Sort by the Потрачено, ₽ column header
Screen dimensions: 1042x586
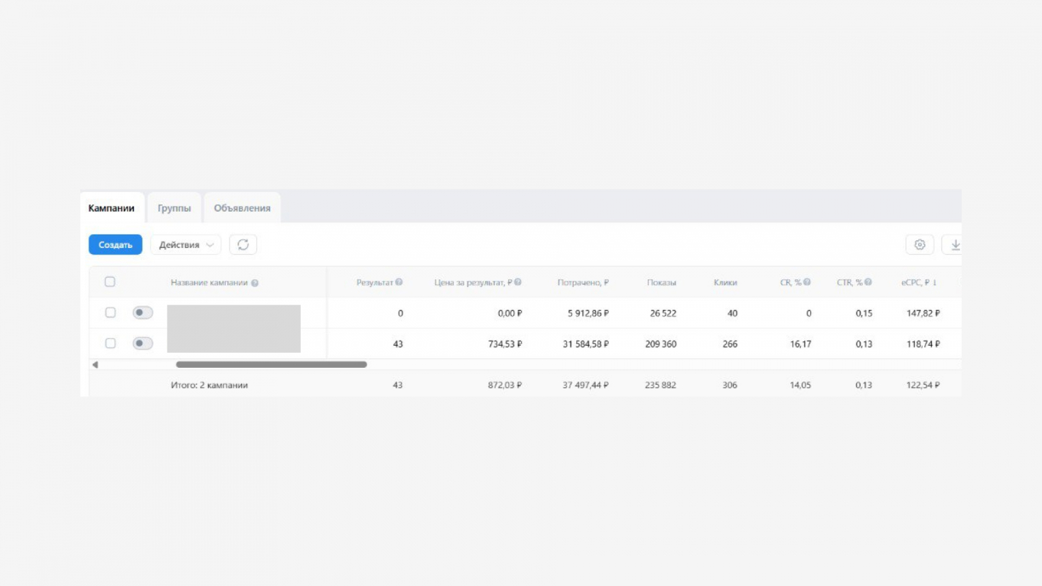click(x=583, y=283)
